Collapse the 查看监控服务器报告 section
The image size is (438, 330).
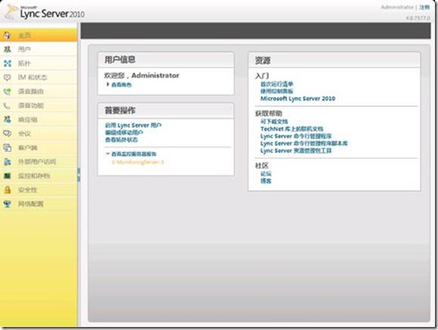pos(107,154)
